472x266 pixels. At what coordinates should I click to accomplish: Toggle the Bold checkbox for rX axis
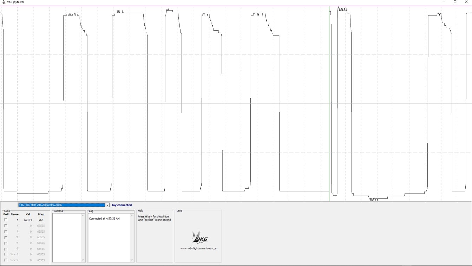pos(6,237)
